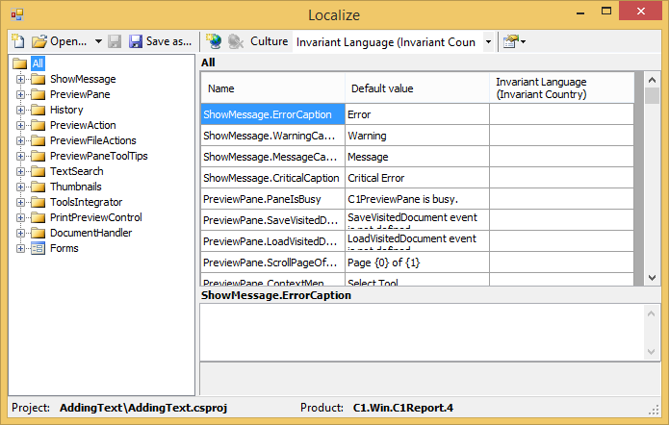
Task: Click the Forms node icon
Action: coord(39,248)
